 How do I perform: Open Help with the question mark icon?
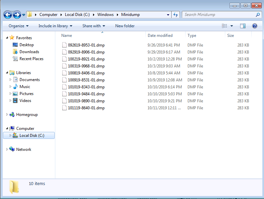[x=255, y=26]
